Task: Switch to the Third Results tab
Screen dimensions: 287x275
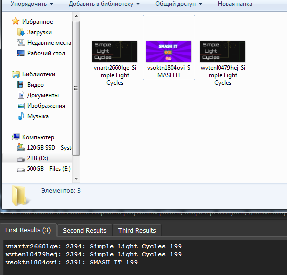Action: pyautogui.click(x=137, y=230)
